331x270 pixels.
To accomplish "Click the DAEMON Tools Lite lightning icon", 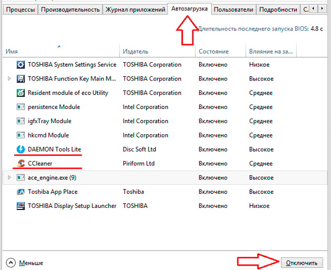I will [21, 149].
